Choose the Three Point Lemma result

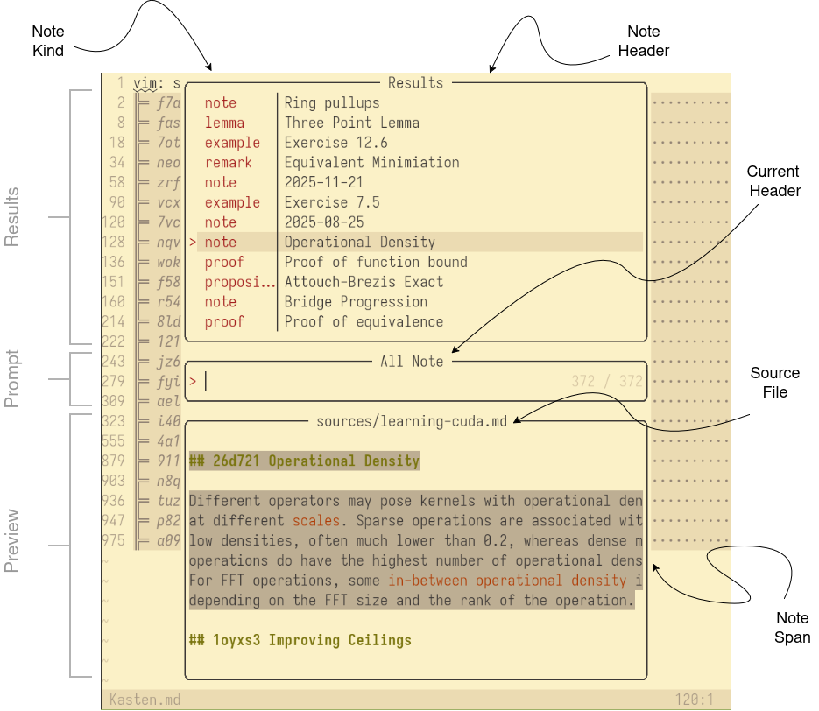point(351,123)
